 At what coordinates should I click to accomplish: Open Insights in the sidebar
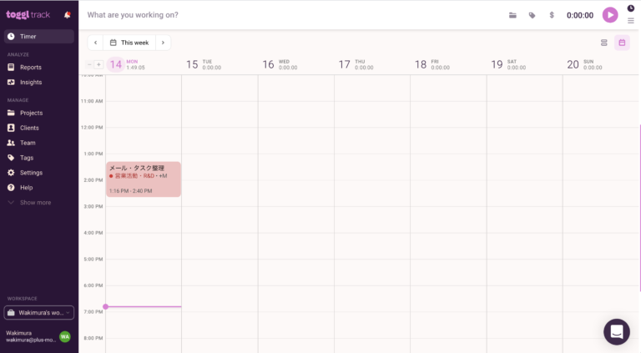31,82
